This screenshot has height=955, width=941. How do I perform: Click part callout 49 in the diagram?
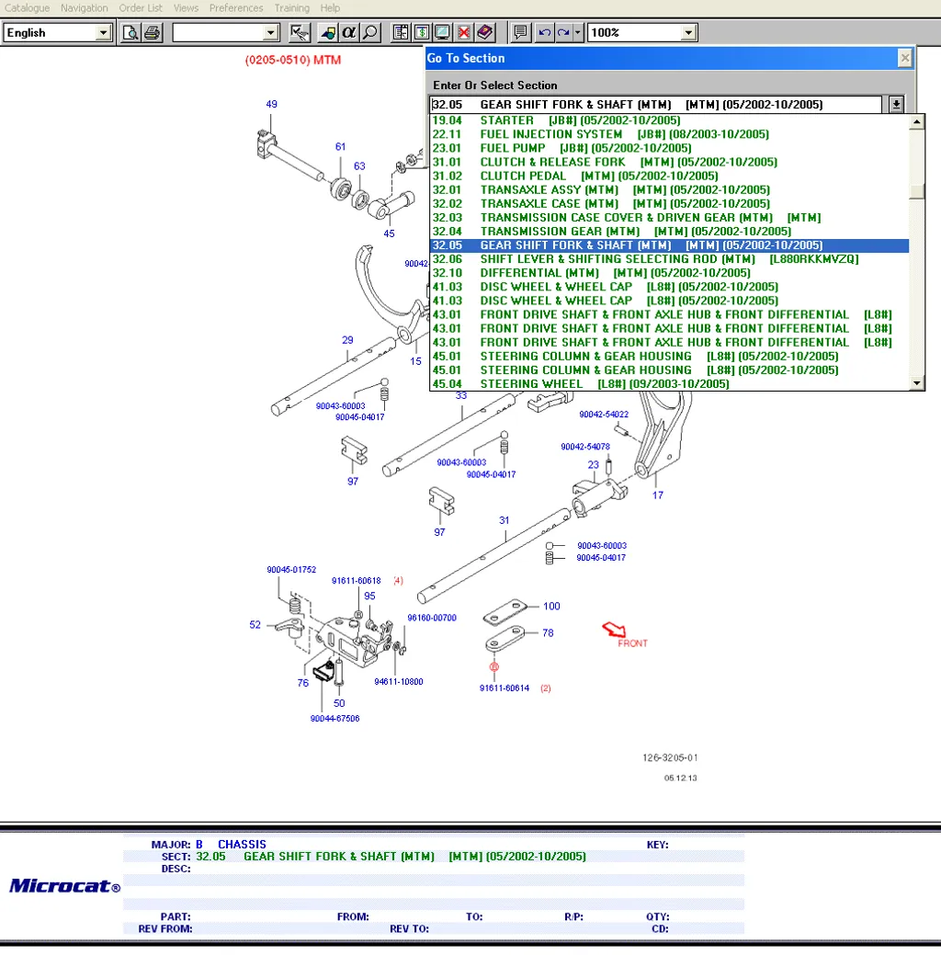[x=272, y=104]
